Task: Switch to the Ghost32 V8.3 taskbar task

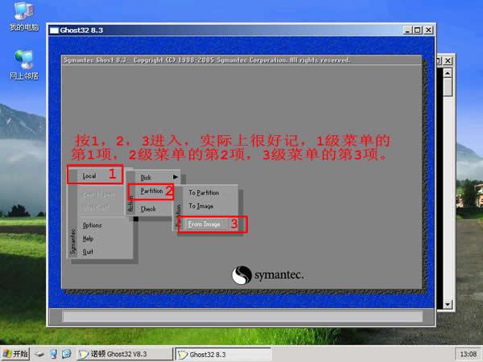Action: [x=125, y=354]
